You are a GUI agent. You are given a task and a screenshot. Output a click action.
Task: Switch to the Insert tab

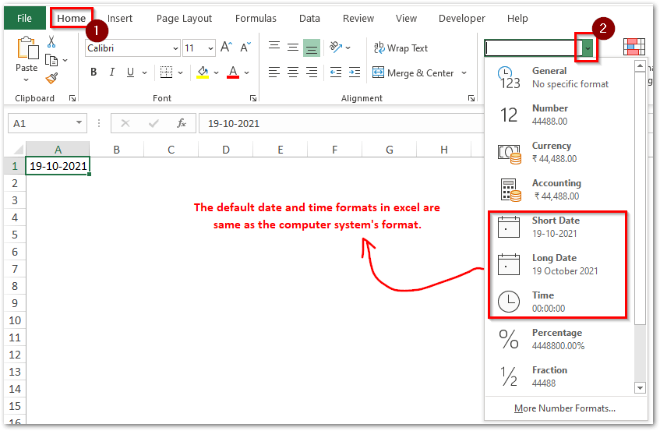(x=120, y=18)
